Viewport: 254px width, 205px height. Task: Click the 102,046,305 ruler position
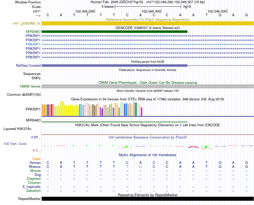217,11
